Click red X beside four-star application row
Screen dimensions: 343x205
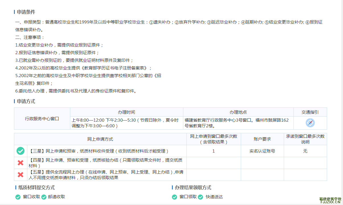click(20, 163)
